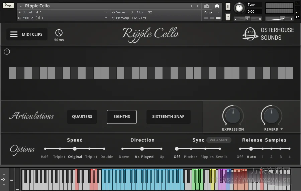Shift keyboard octave down arrow
This screenshot has height=191, width=301.
coord(4,185)
